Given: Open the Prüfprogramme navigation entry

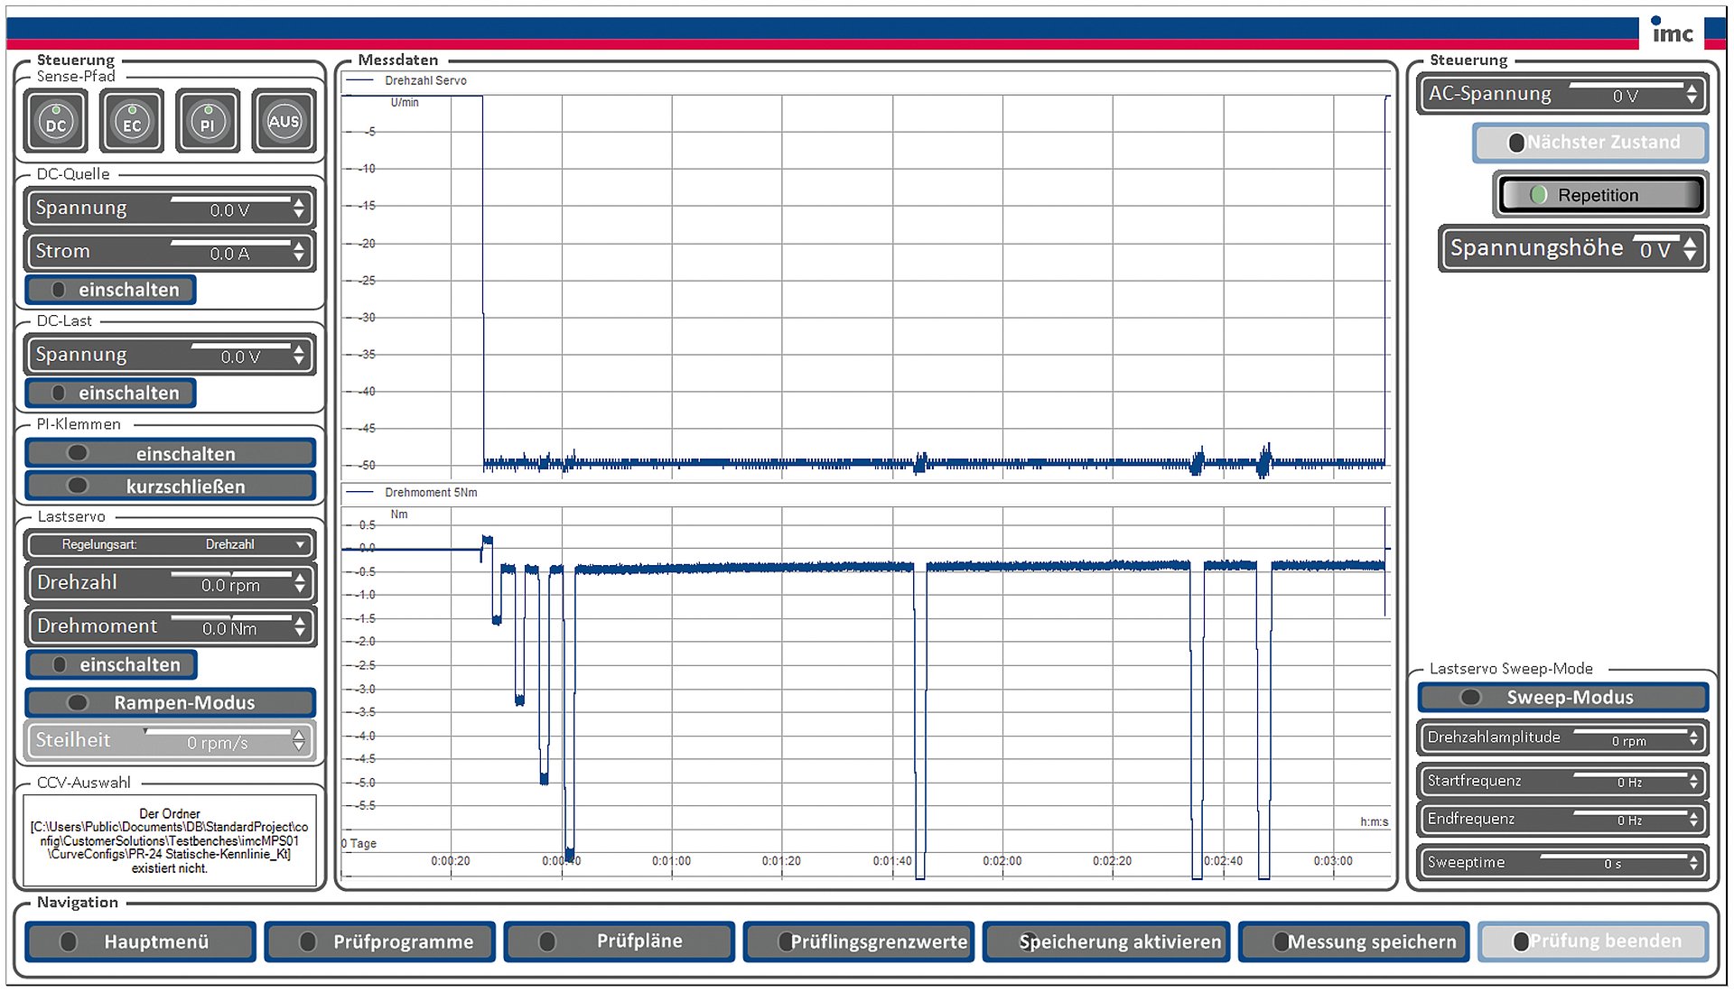Looking at the screenshot, I should tap(379, 941).
